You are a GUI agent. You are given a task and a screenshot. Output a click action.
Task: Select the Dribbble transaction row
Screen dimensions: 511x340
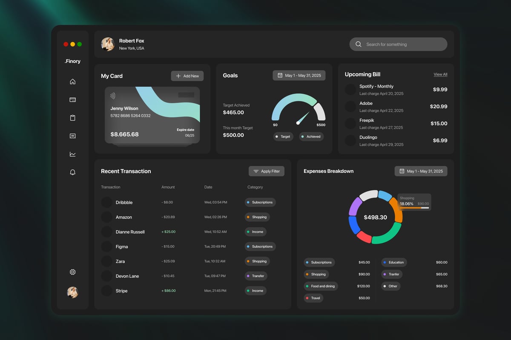192,202
